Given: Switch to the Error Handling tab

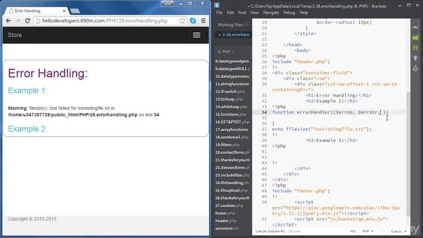Looking at the screenshot, I should coord(36,11).
